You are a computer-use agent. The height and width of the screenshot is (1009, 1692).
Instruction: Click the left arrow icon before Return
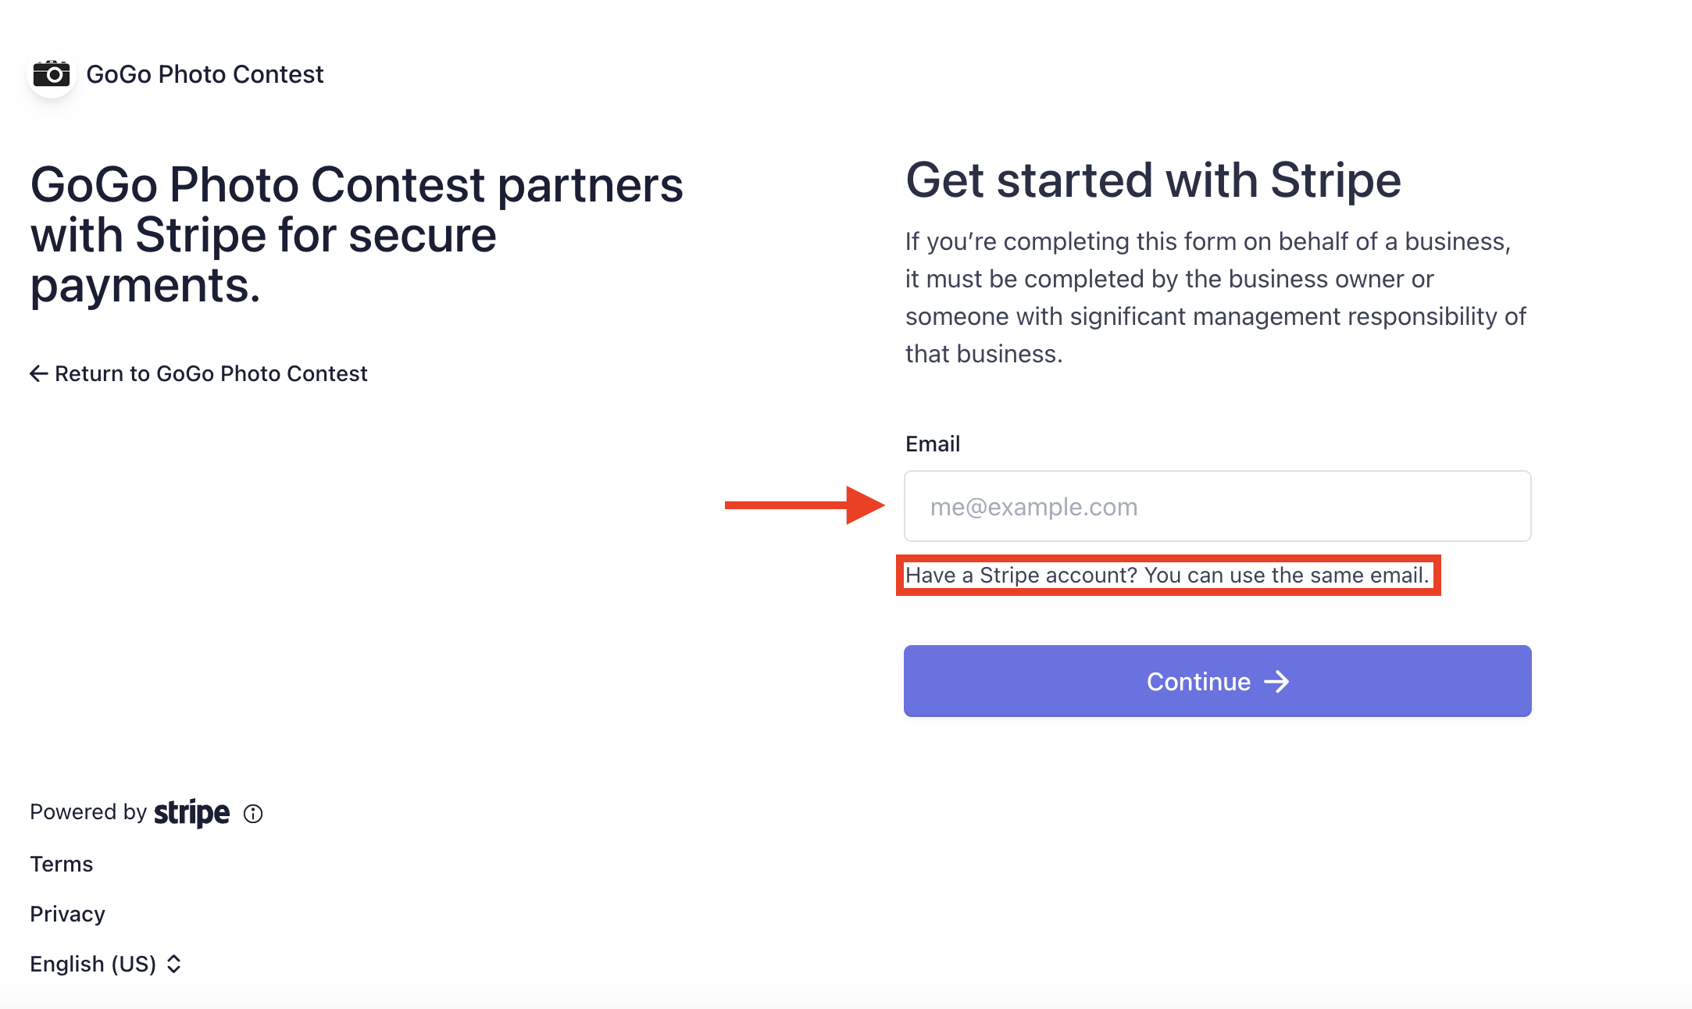tap(39, 374)
